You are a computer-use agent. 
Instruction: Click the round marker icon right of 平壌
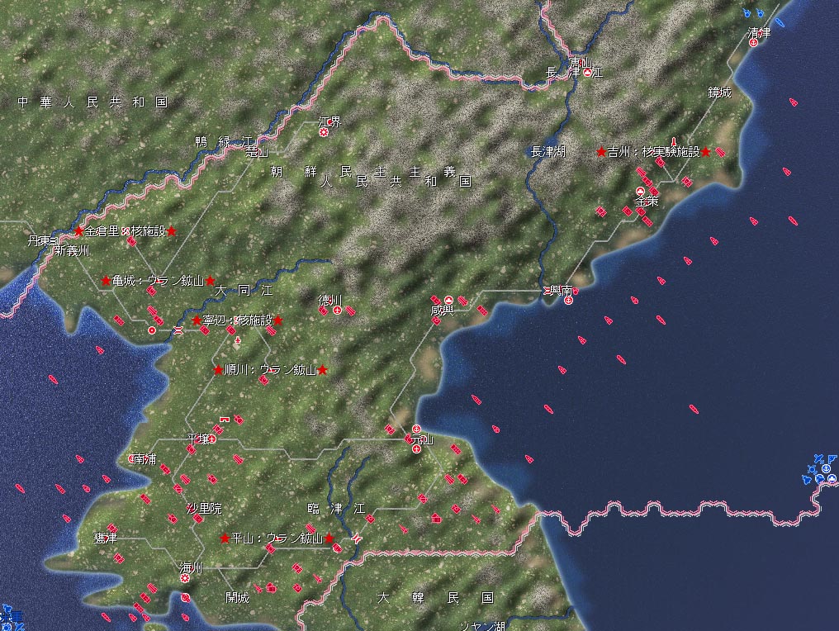tap(212, 439)
